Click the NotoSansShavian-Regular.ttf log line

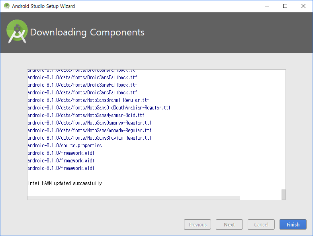click(90, 138)
